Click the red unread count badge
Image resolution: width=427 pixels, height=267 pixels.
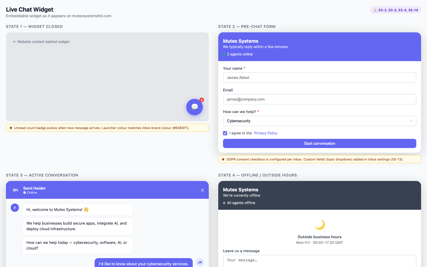[x=202, y=100]
